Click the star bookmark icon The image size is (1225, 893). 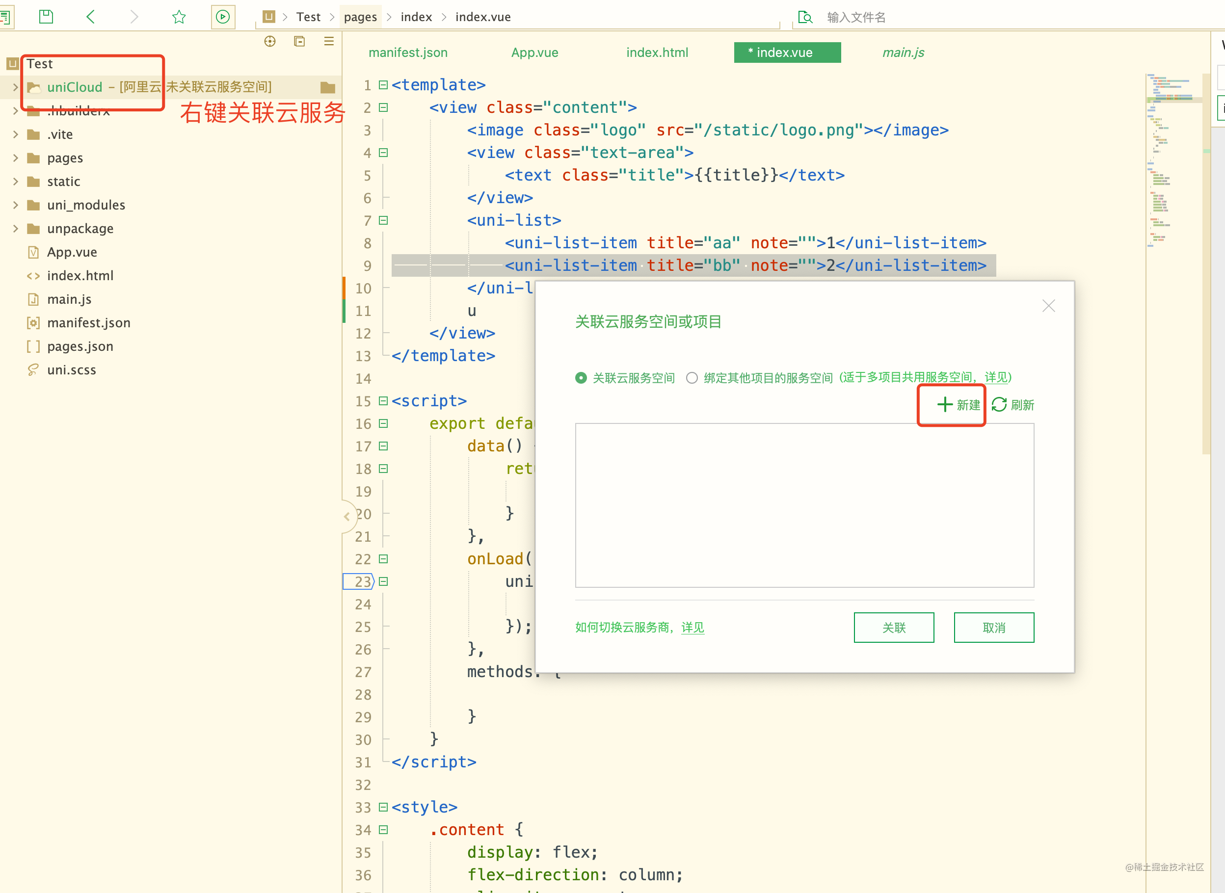179,17
